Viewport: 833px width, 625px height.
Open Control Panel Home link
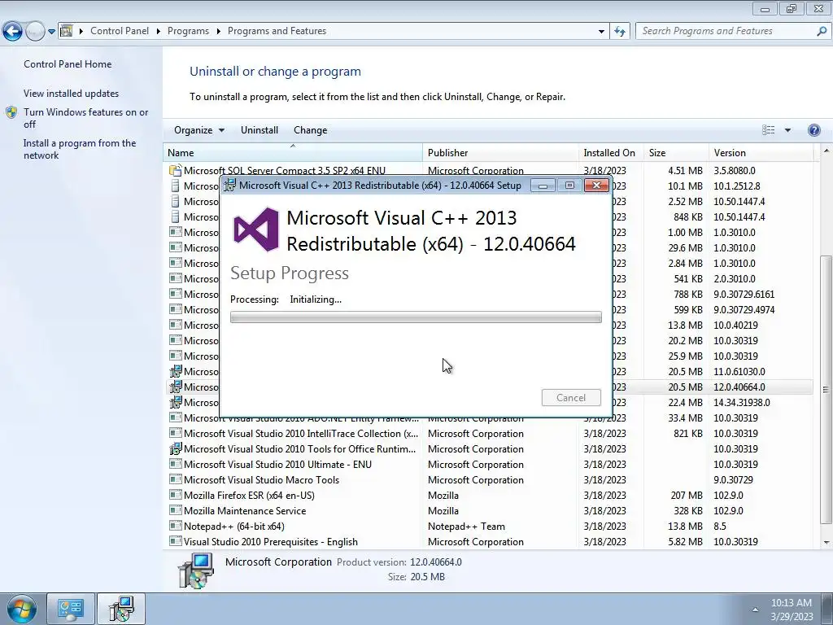click(68, 63)
